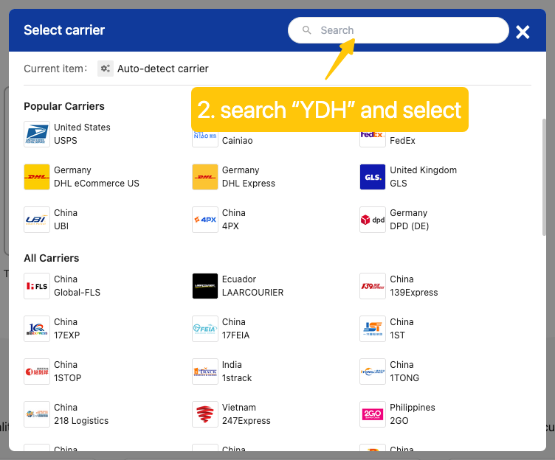
Task: Select the Global-FLS carrier logo
Action: (x=37, y=286)
